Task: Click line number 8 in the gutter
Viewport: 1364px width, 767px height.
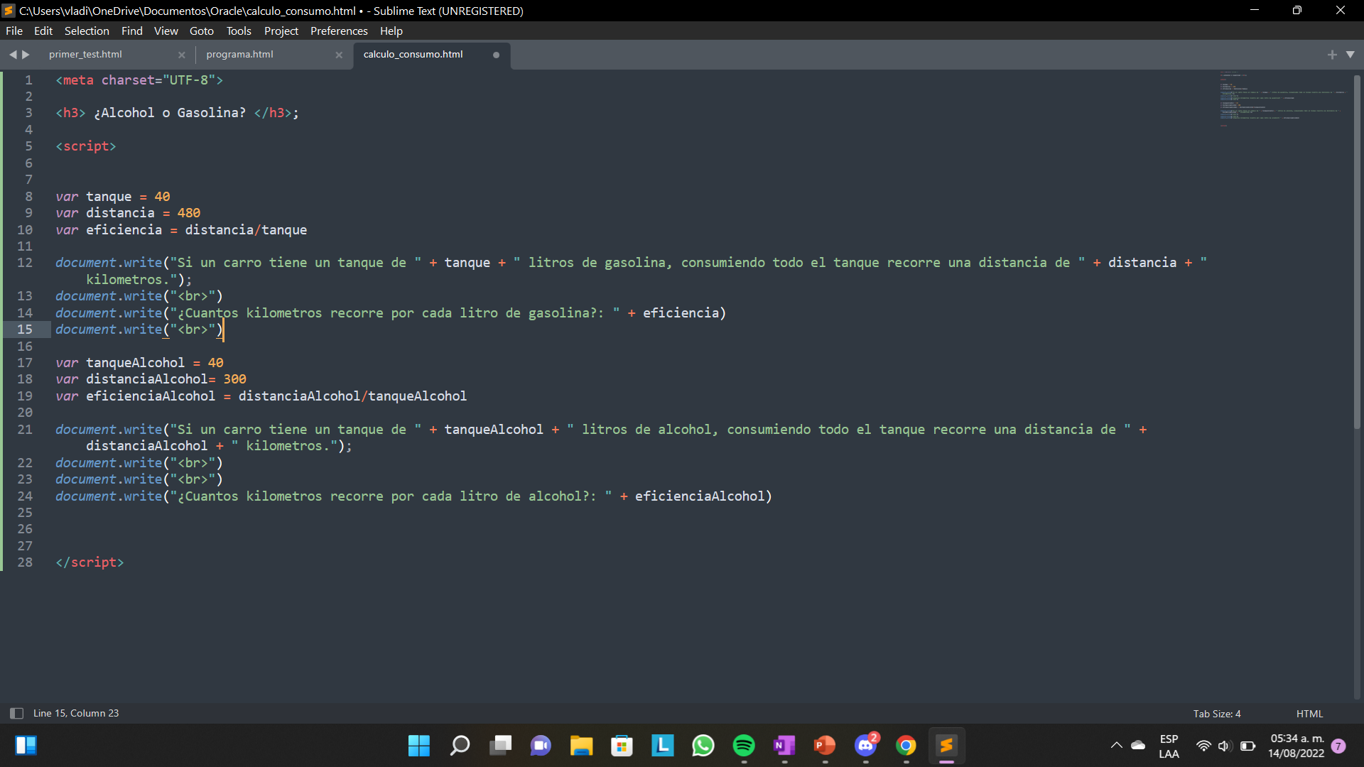Action: (x=28, y=196)
